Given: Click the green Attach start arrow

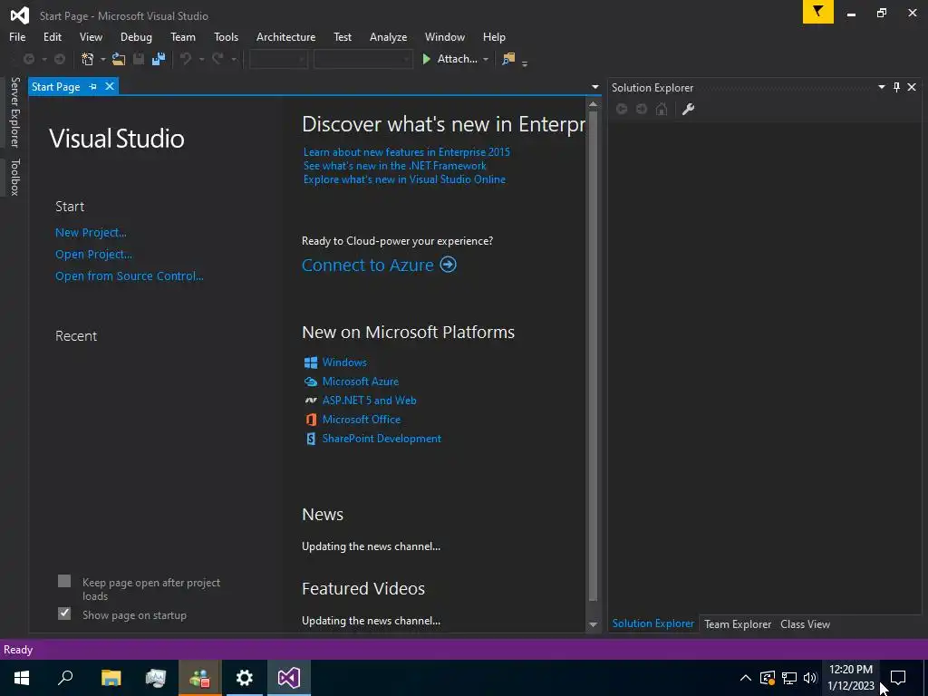Looking at the screenshot, I should tap(426, 59).
